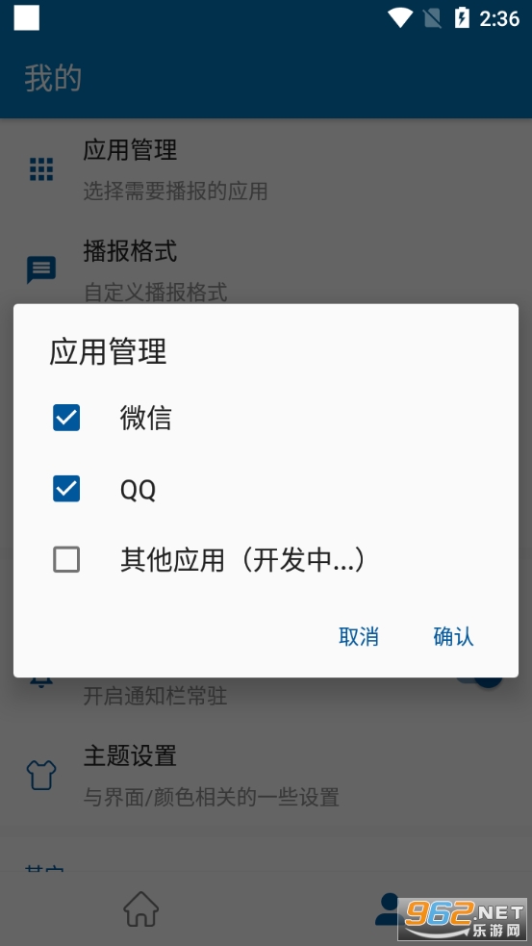Open the home tab icon

(x=140, y=909)
